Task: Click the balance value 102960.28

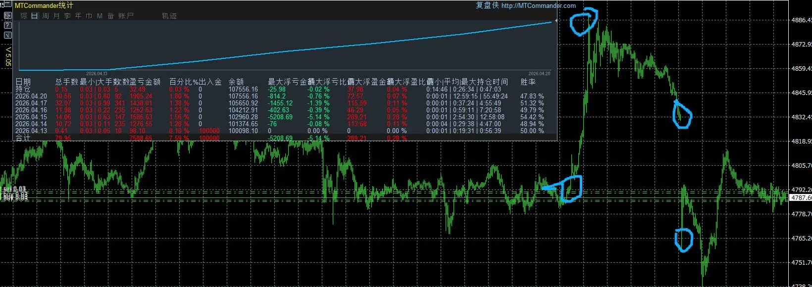Action: [243, 117]
